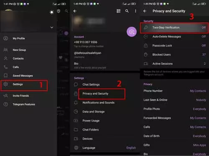
Task: Open Calls in the drawer menu
Action: coord(28,67)
